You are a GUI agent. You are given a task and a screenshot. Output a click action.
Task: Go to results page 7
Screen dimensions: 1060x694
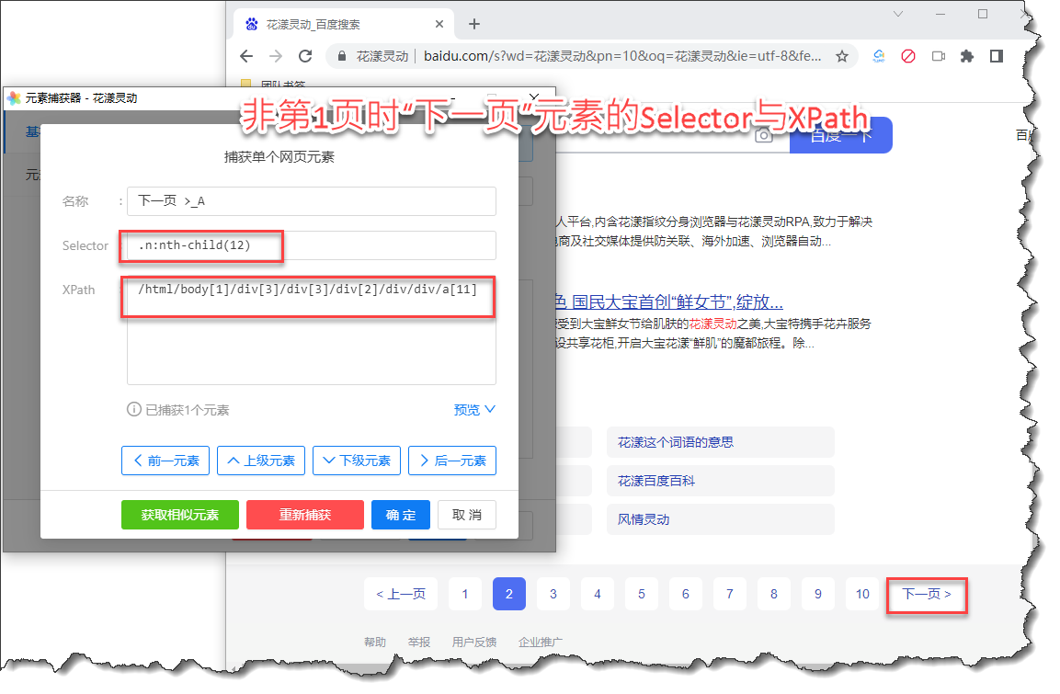(730, 594)
